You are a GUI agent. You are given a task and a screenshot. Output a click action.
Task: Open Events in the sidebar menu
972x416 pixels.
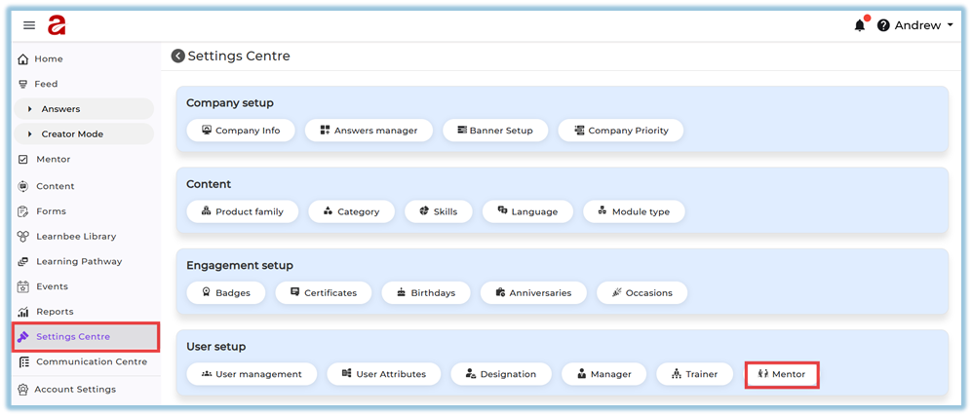point(52,286)
